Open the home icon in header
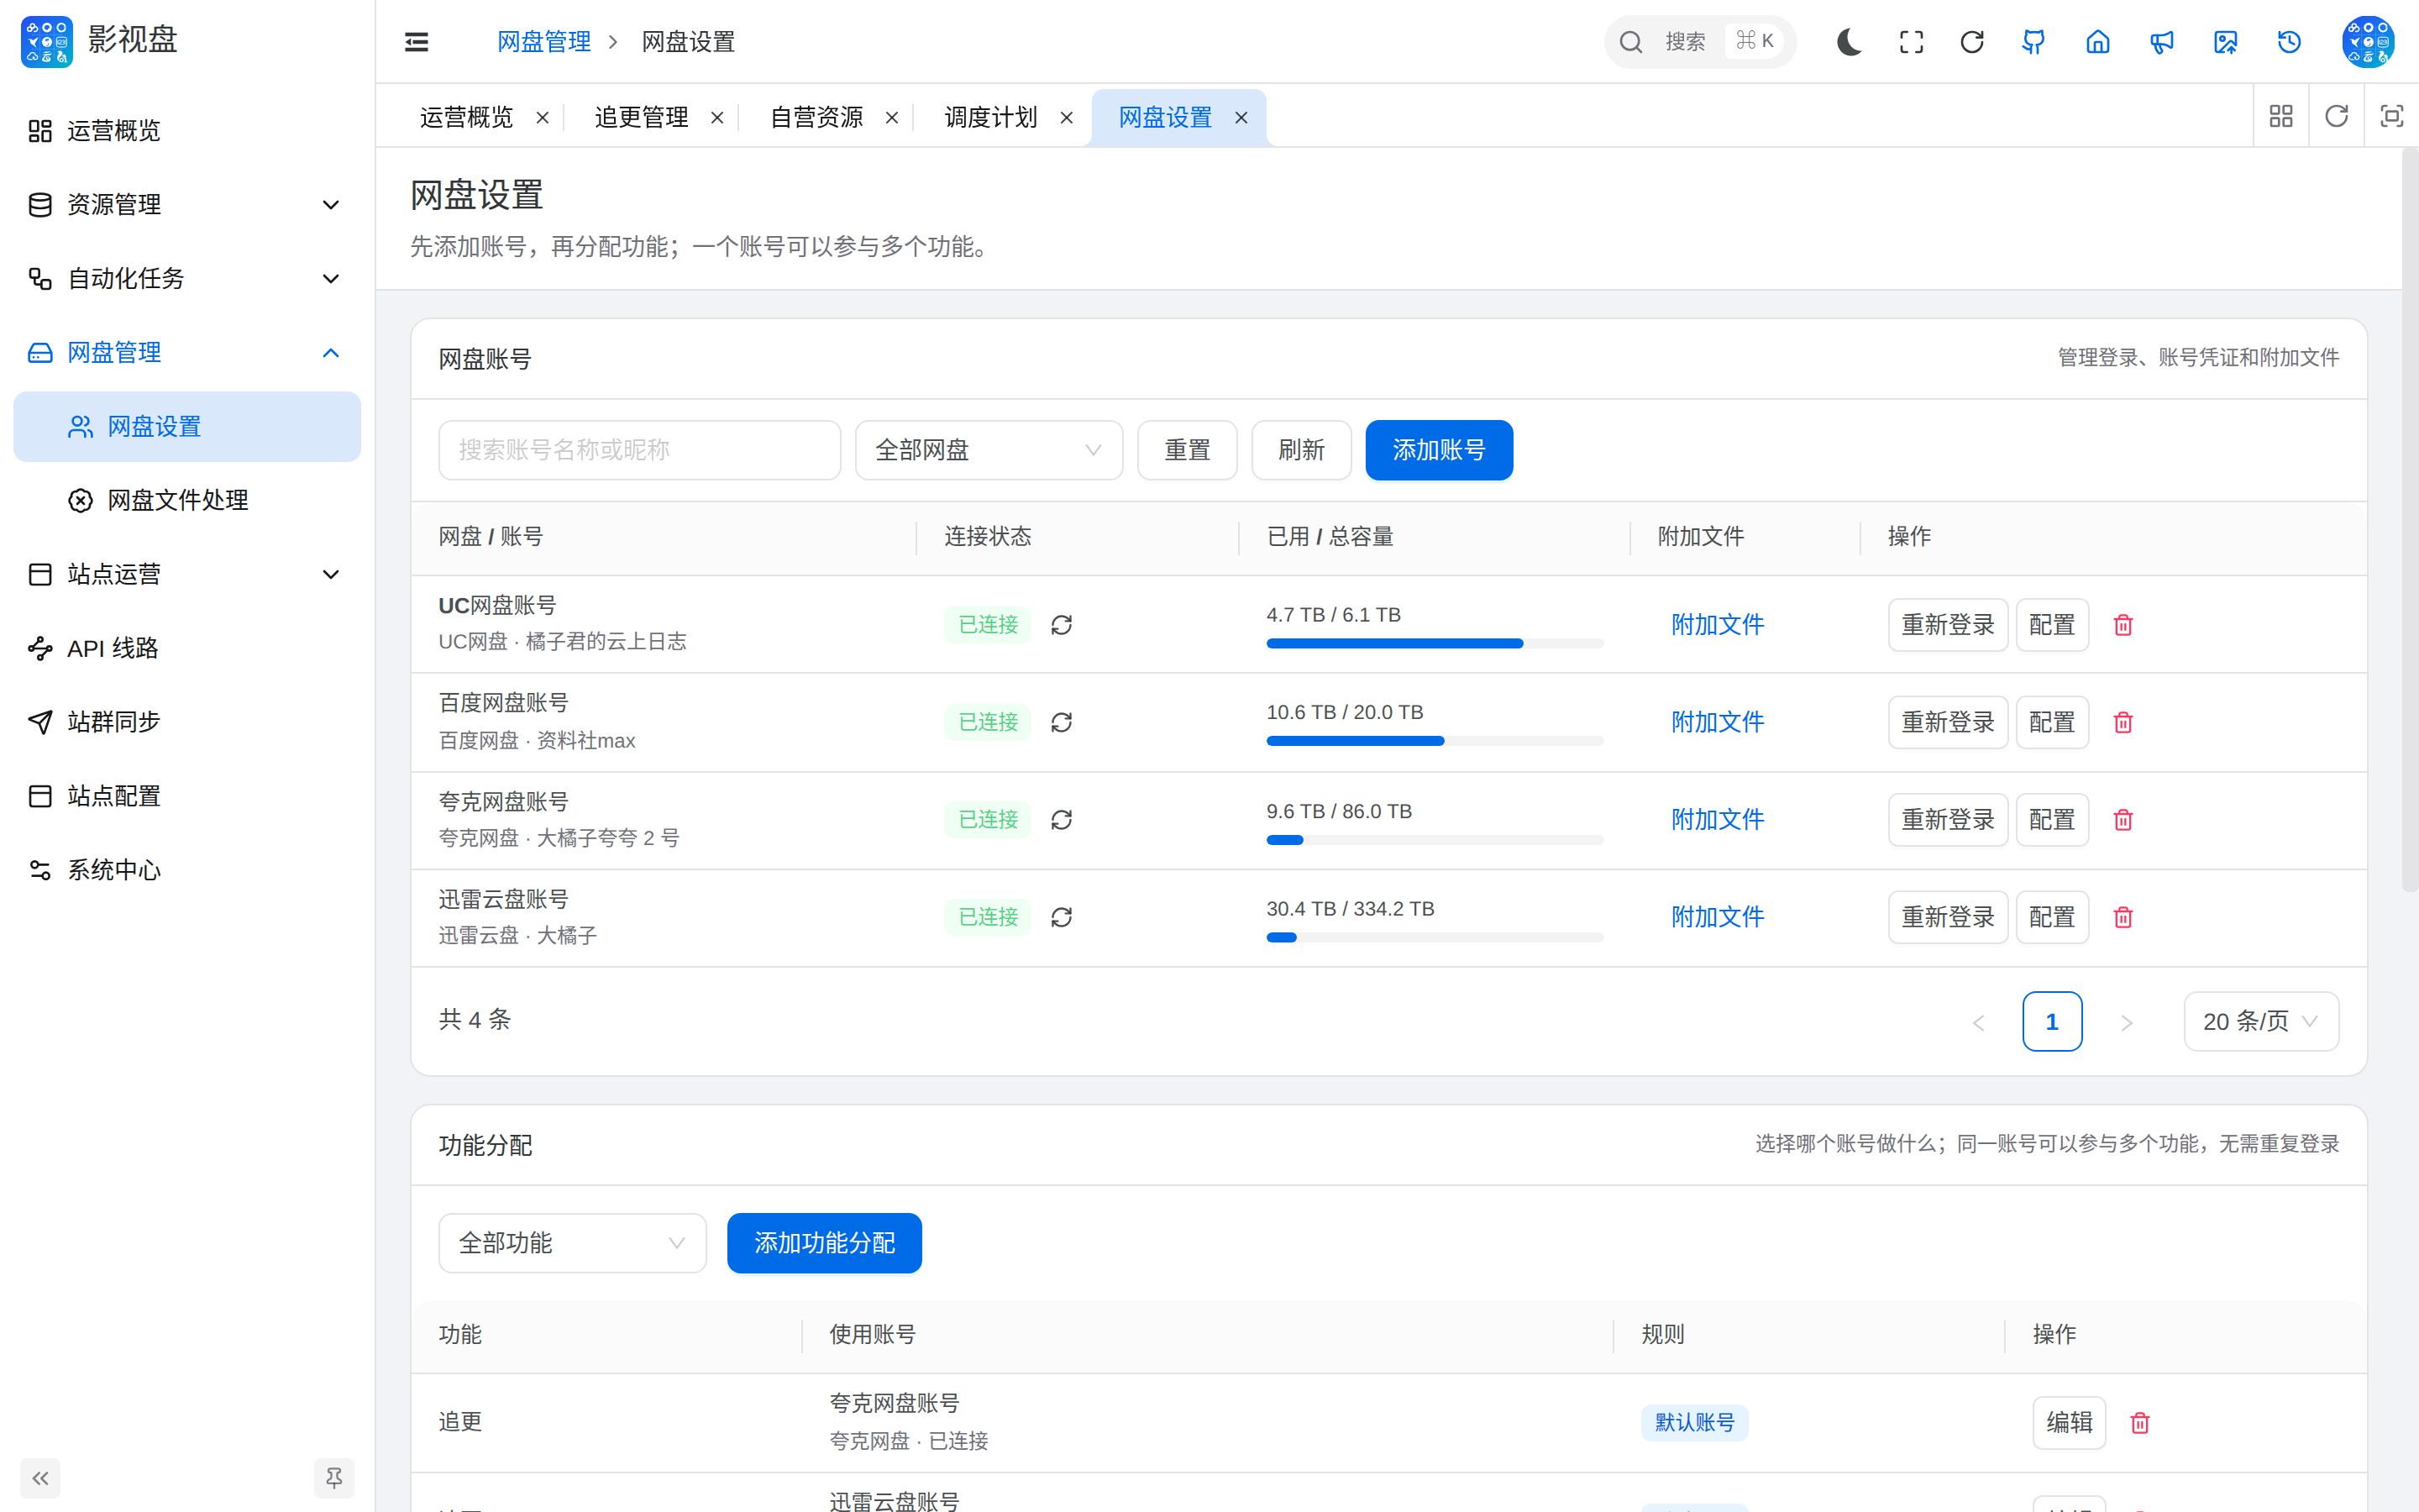This screenshot has height=1512, width=2419. point(2098,41)
